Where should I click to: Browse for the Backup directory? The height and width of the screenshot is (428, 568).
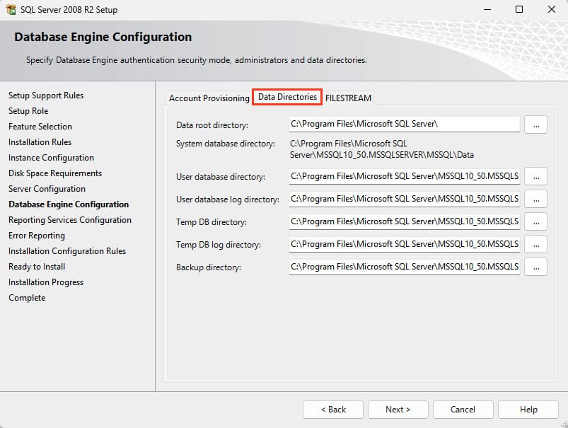(x=535, y=267)
